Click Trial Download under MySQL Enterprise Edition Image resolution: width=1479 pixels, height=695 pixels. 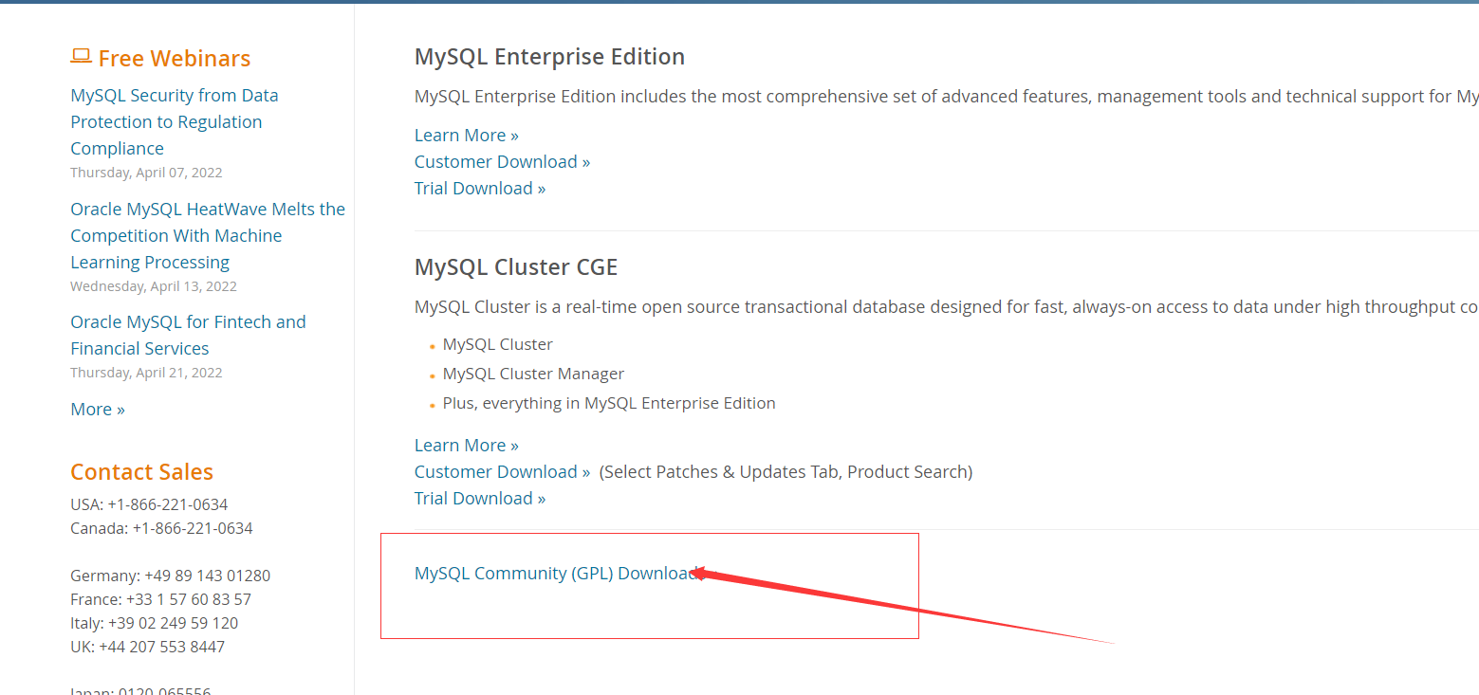[480, 188]
